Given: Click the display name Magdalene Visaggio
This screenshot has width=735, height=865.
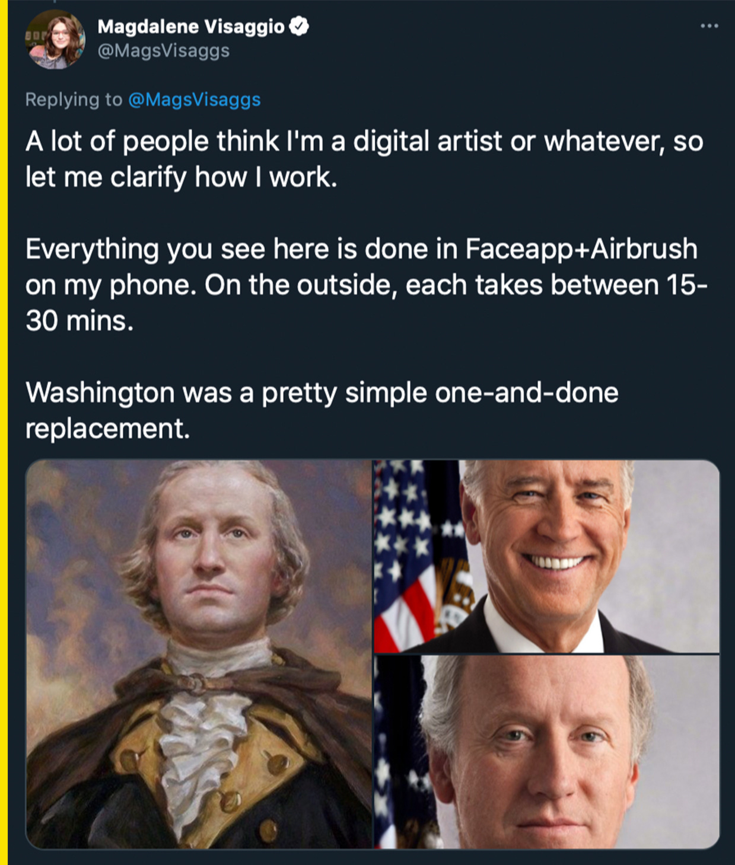Looking at the screenshot, I should 191,27.
